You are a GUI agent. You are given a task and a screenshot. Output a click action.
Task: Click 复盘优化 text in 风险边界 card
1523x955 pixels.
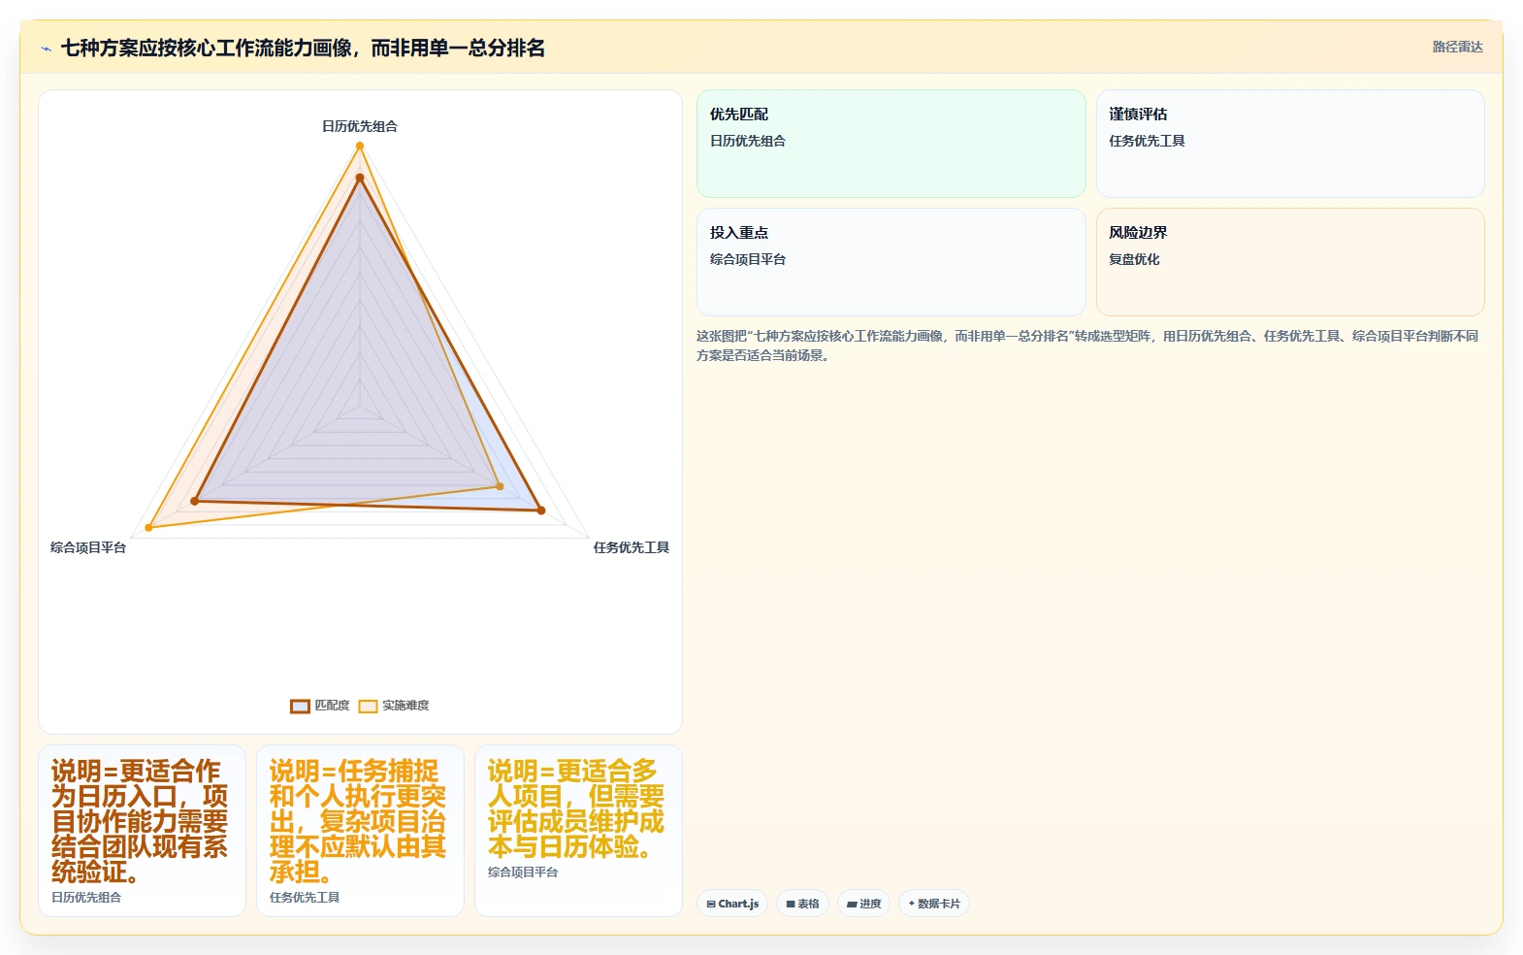pyautogui.click(x=1134, y=259)
